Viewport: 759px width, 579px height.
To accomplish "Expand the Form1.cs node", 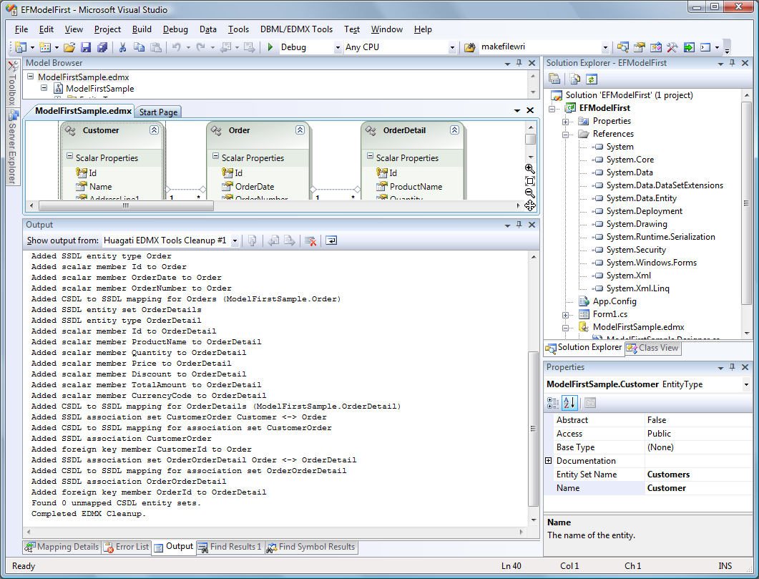I will tap(565, 315).
